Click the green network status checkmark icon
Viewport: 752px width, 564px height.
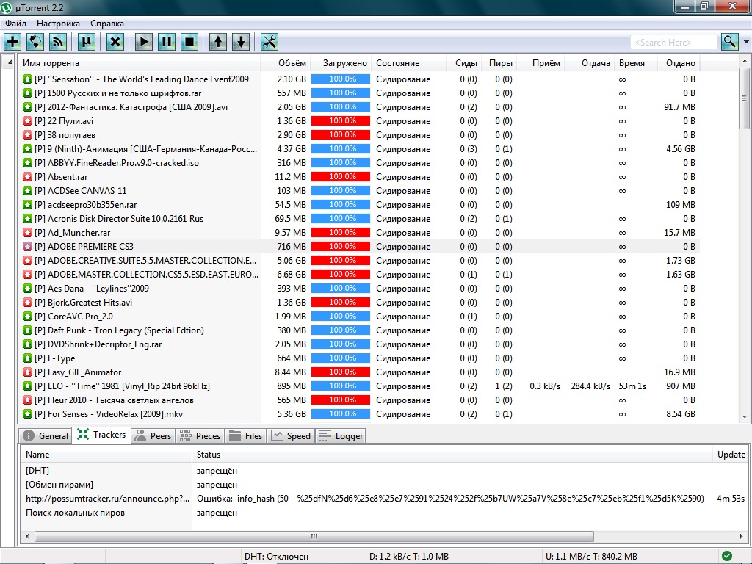coord(727,556)
